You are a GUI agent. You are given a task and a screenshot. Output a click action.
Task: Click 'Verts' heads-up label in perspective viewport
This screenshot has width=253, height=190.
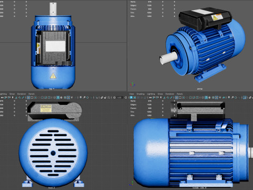133,2
